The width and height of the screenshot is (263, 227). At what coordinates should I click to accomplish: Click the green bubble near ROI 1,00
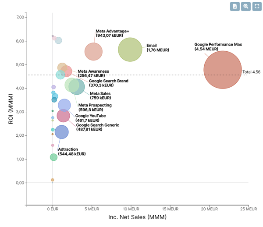pyautogui.click(x=53, y=157)
